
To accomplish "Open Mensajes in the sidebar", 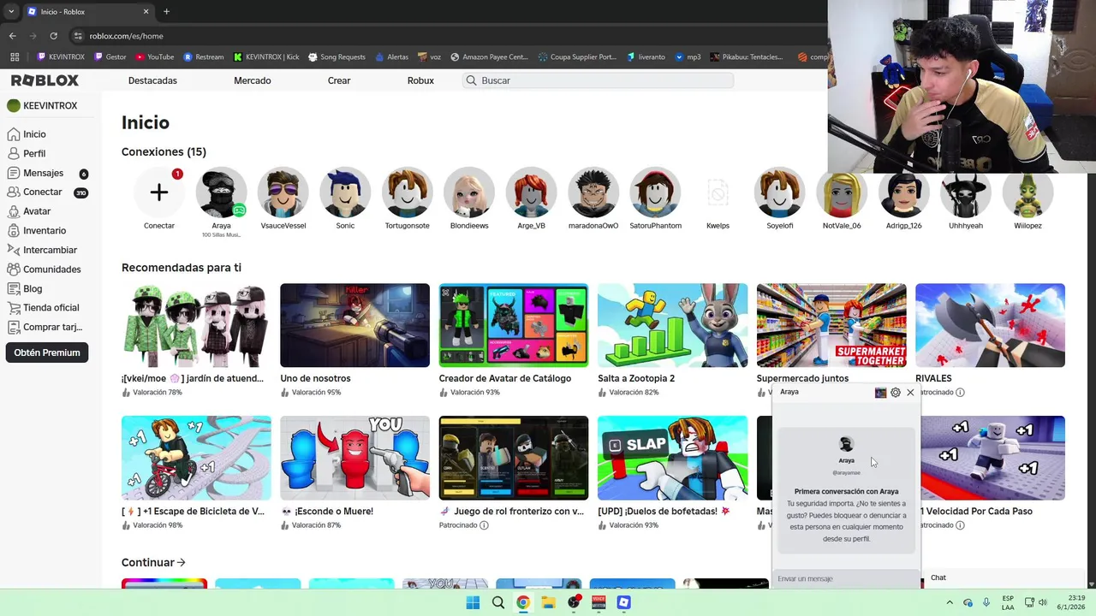I will pos(47,173).
